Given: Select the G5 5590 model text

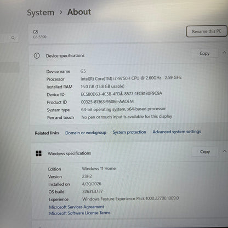Looking at the screenshot, I should point(39,37).
